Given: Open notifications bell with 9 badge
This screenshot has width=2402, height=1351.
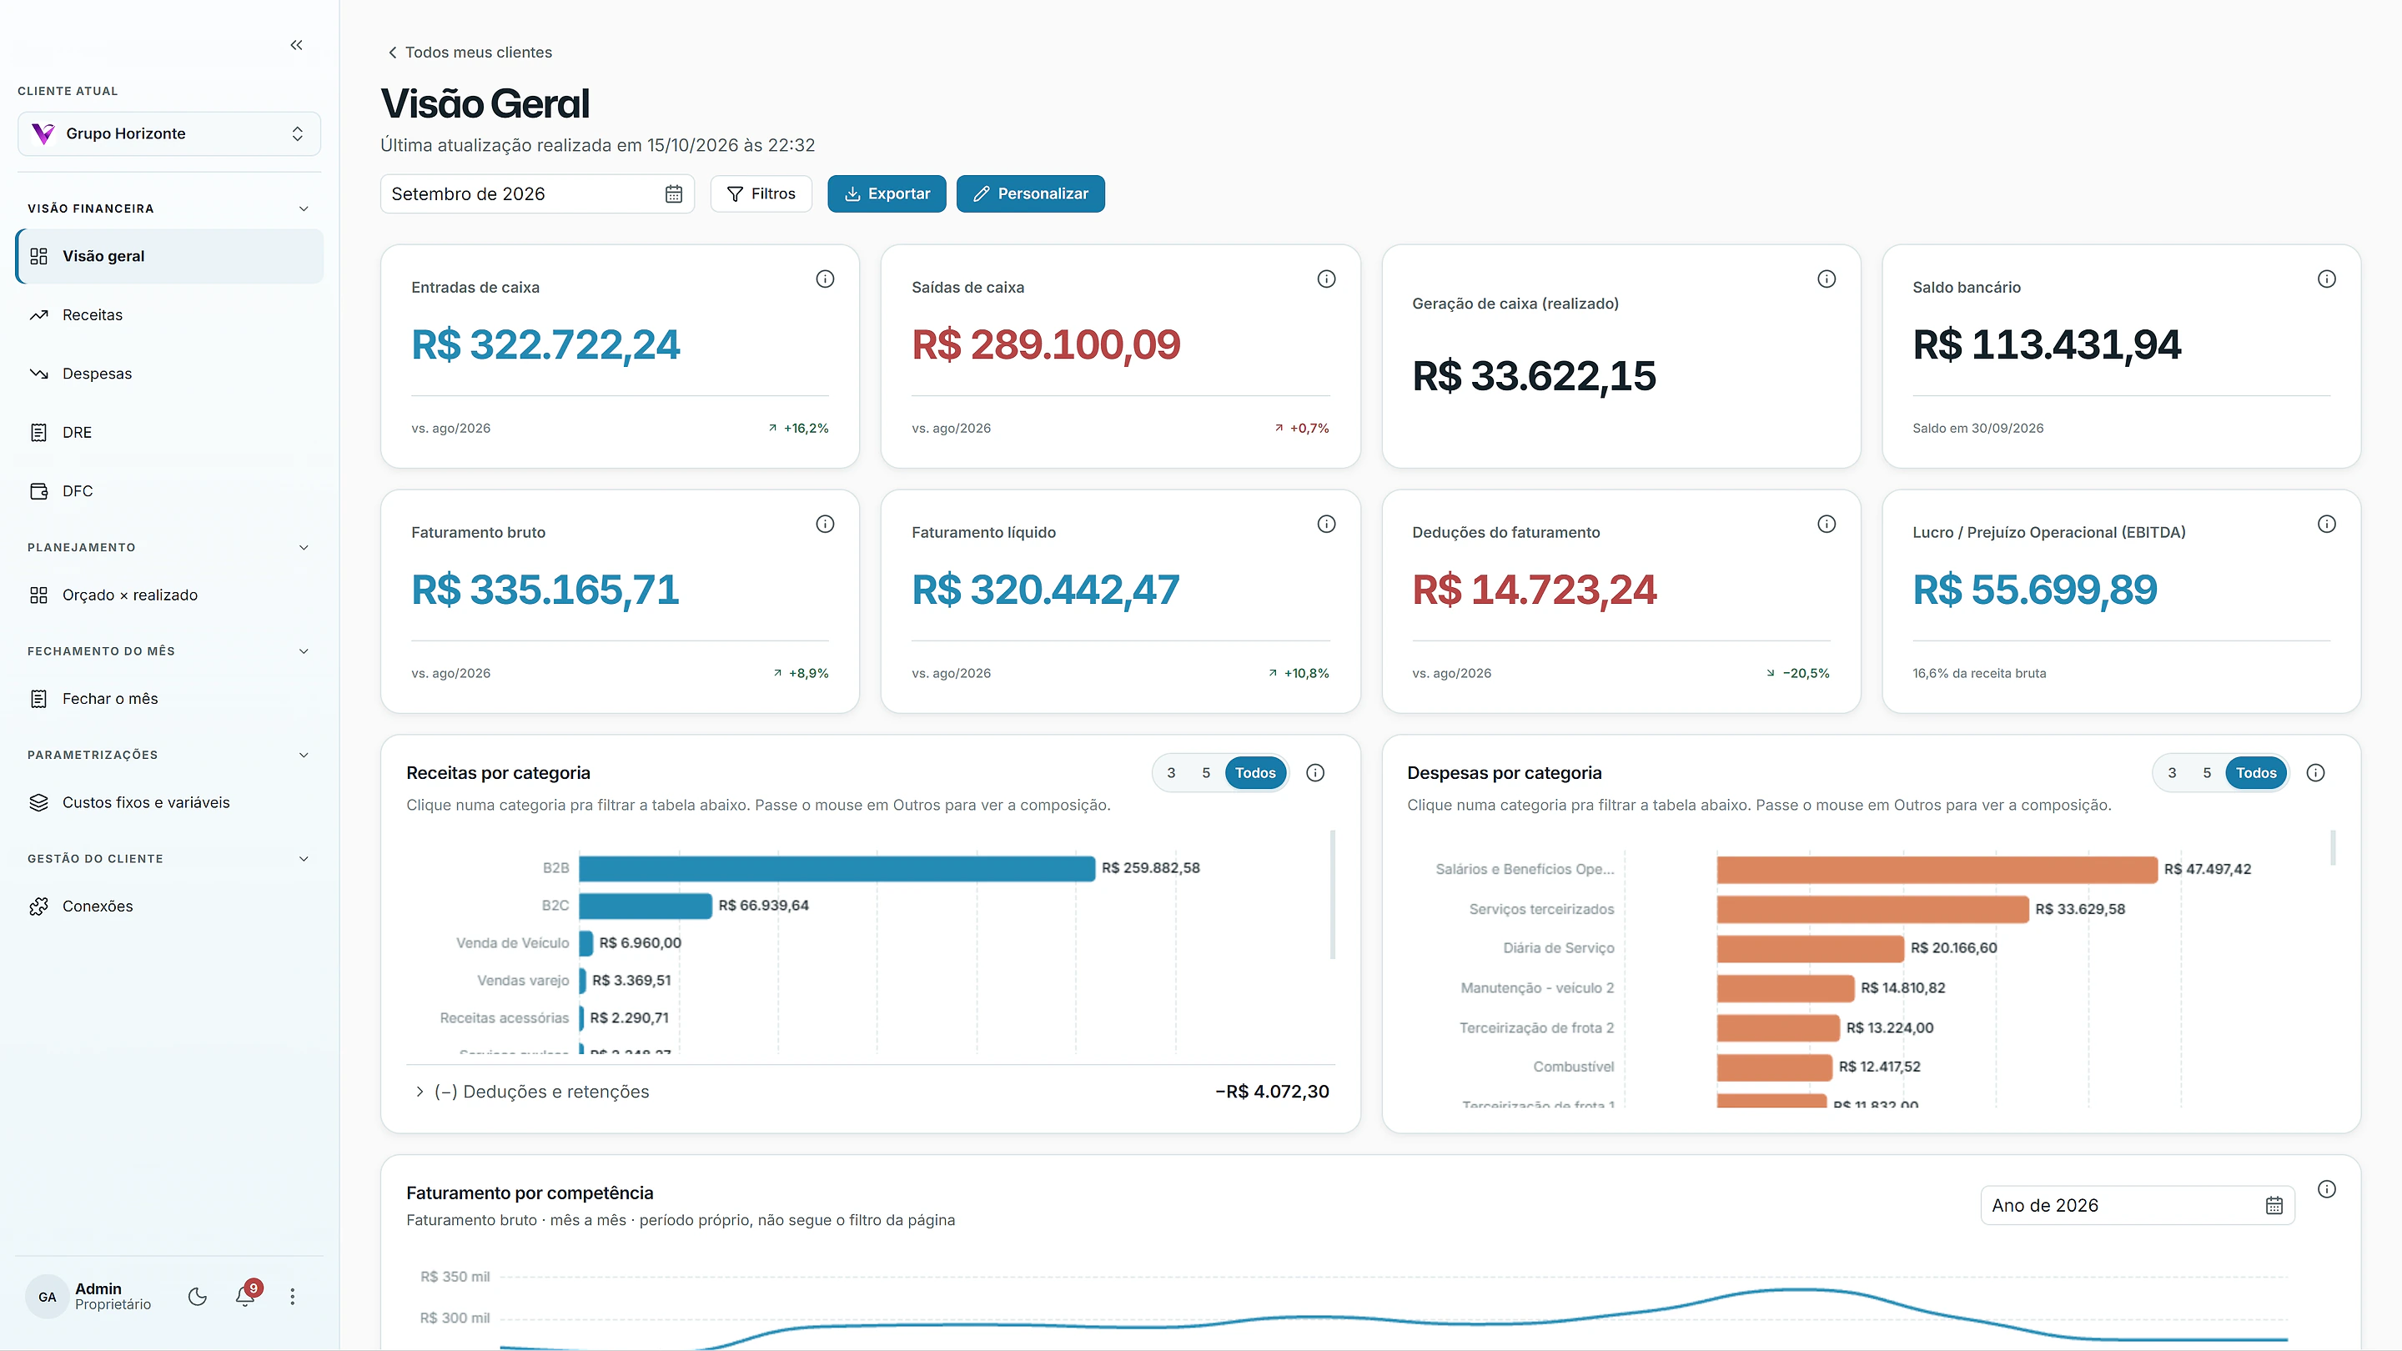Looking at the screenshot, I should coord(246,1294).
